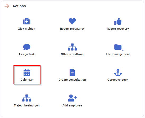Image resolution: width=145 pixels, height=118 pixels.
Task: Click the Actions header arrow icon
Action: pos(7,6)
